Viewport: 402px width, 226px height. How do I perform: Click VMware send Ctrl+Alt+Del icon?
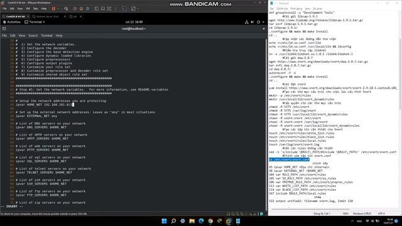coord(66,8)
